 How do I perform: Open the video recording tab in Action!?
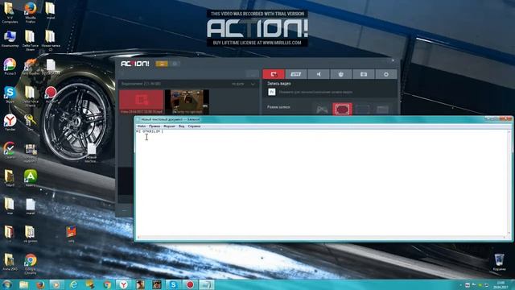coord(274,74)
